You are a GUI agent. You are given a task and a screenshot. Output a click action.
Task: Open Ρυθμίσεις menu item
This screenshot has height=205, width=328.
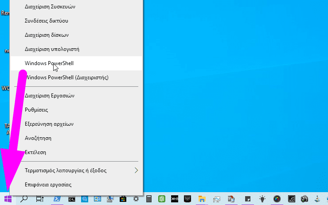[76, 110]
